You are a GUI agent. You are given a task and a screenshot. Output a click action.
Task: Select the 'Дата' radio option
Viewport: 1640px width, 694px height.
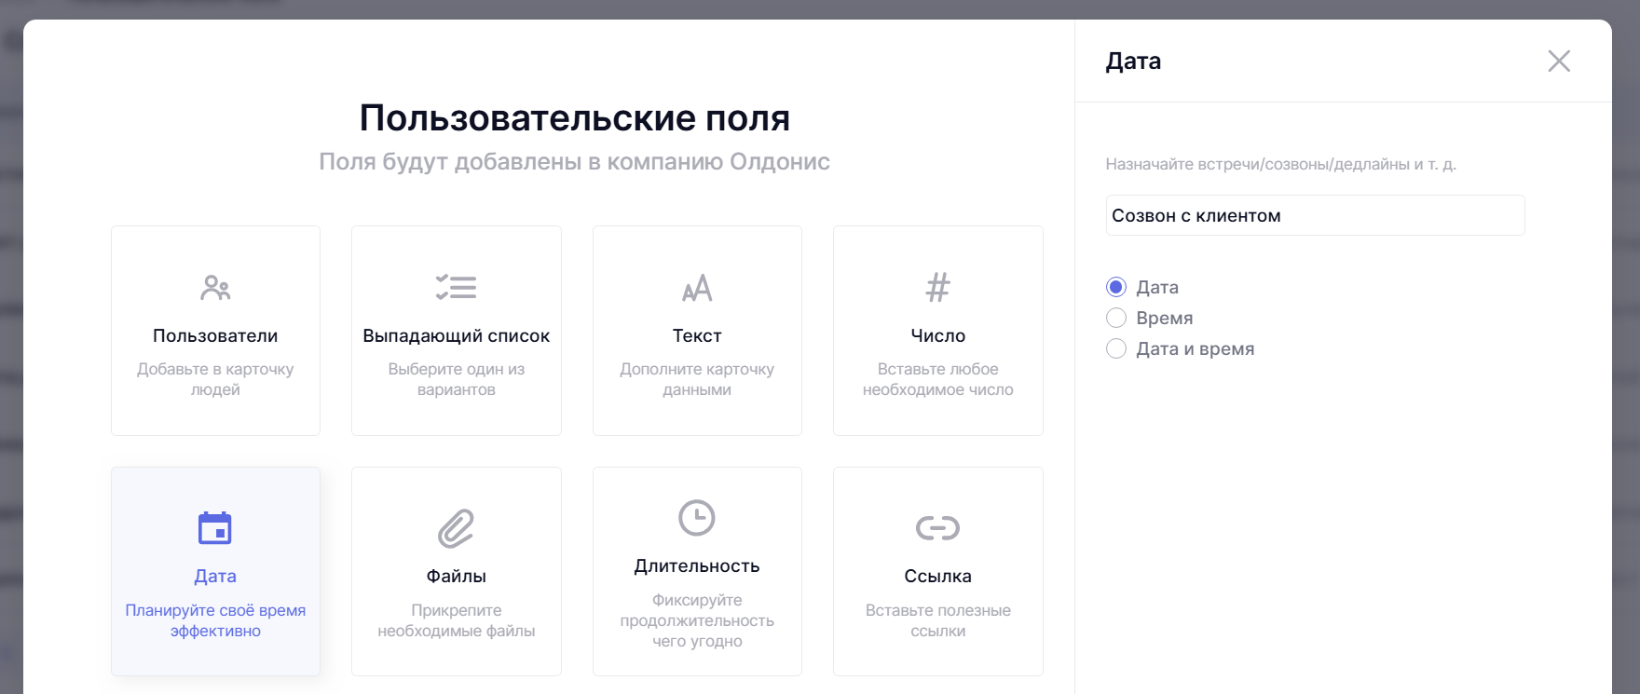coord(1116,287)
